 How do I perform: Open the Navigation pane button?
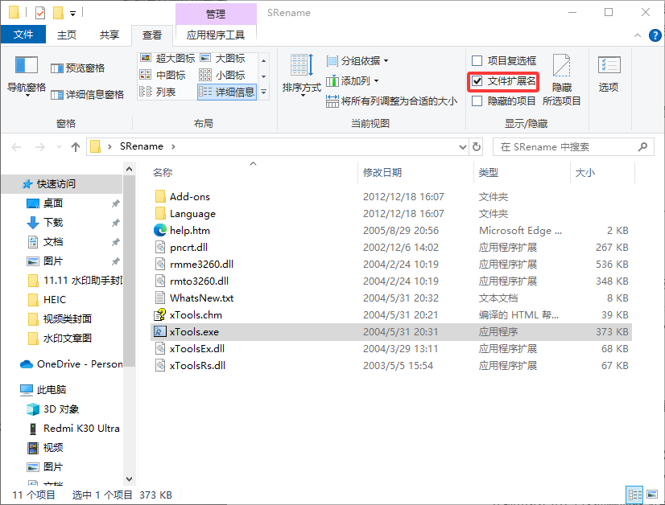27,76
